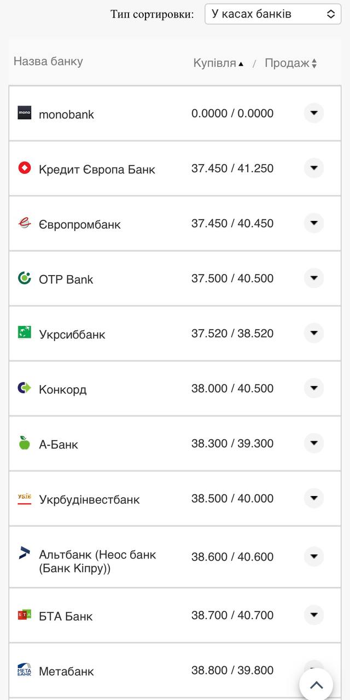Toggle sort order using Купівля arrow
Viewport: 350px width, 700px height.
click(x=241, y=62)
